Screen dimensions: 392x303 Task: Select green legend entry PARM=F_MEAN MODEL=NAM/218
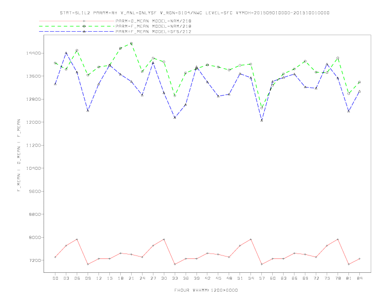(153, 26)
